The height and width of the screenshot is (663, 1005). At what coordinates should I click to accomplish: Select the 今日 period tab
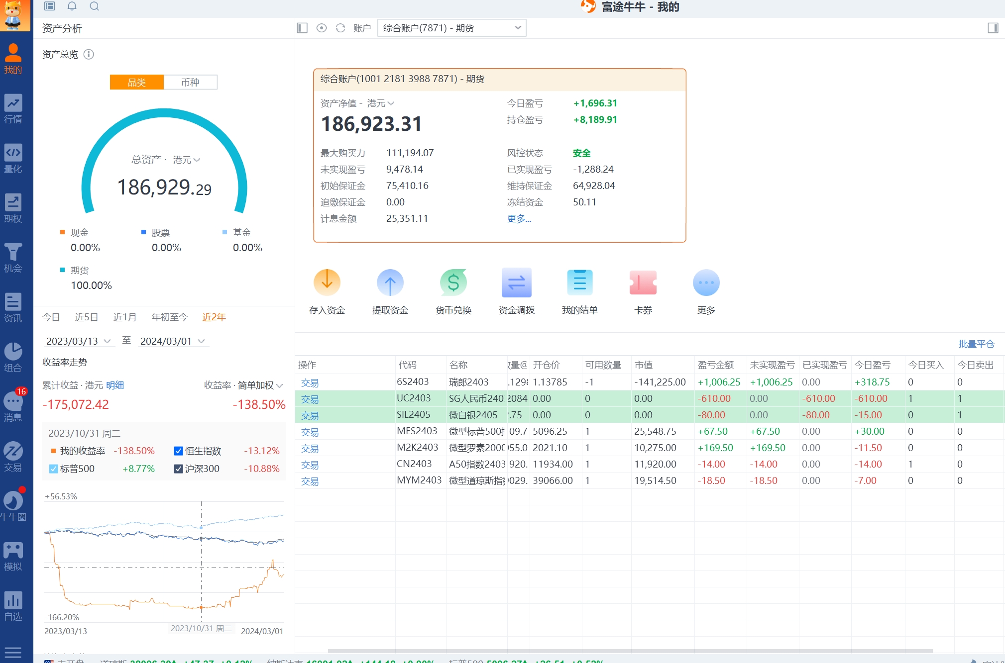coord(51,317)
